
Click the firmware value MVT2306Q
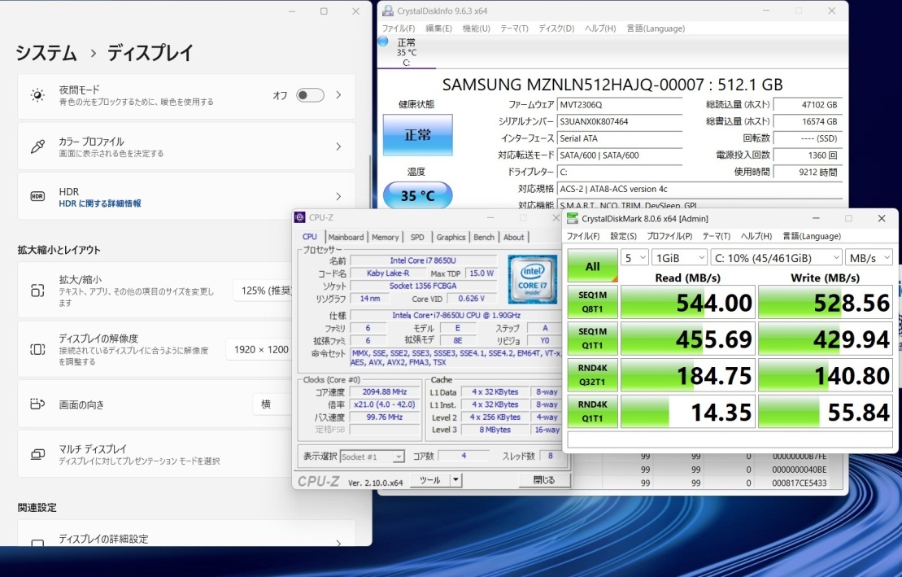(x=620, y=105)
